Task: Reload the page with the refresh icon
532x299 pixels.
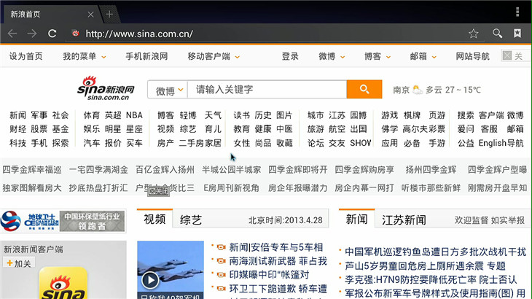Action: coord(52,34)
